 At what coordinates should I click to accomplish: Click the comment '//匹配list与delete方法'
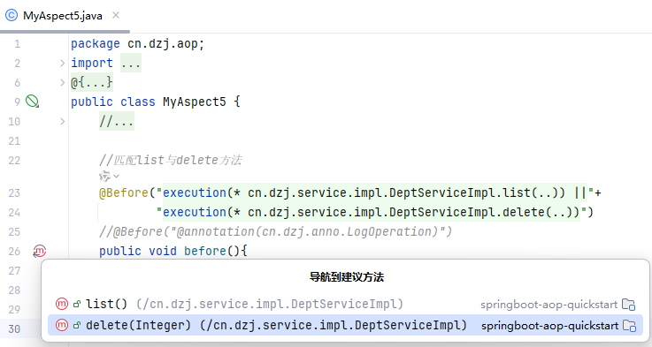[171, 160]
